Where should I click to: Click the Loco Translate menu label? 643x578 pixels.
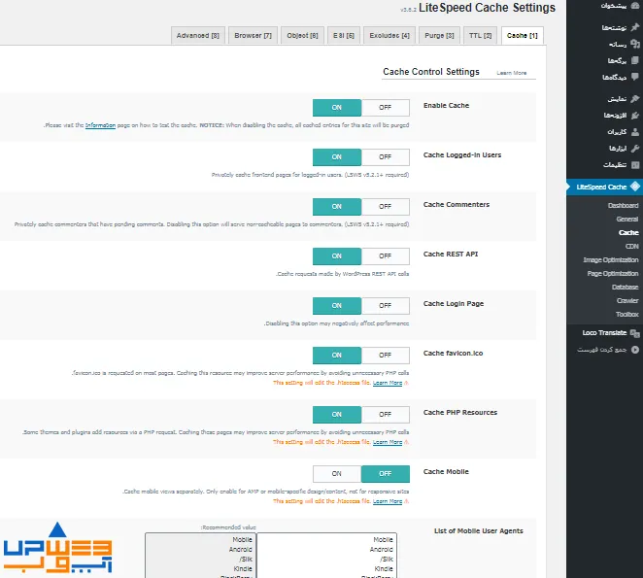click(604, 332)
